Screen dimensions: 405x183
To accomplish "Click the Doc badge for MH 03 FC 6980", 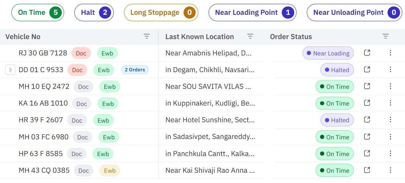I will pos(82,137).
